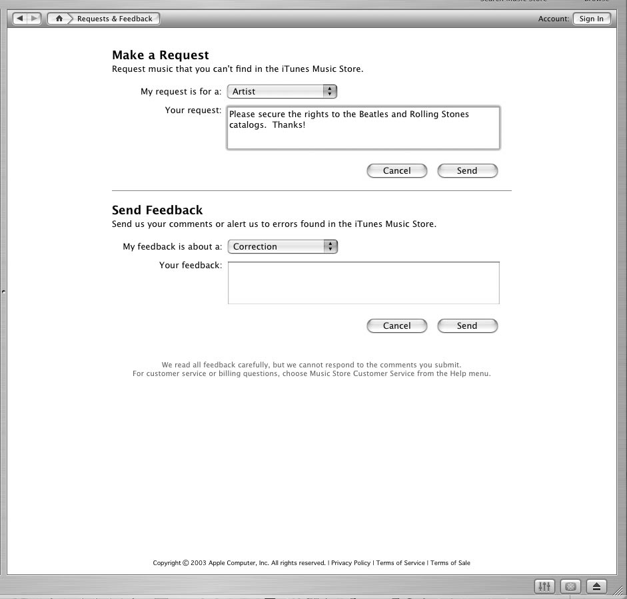Send the Send Feedback form

(467, 325)
